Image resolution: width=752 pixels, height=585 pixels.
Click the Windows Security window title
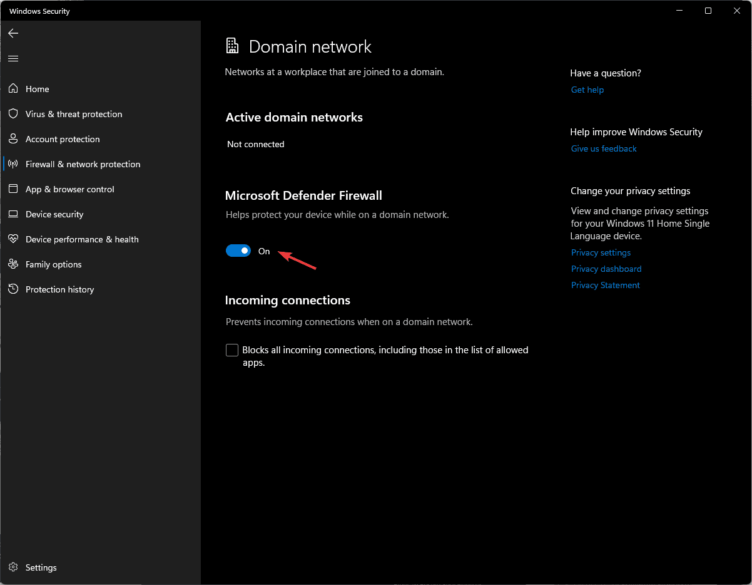(39, 11)
